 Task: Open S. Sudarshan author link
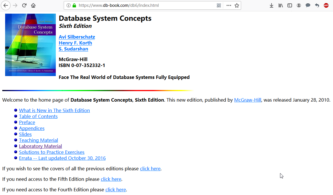click(x=73, y=49)
